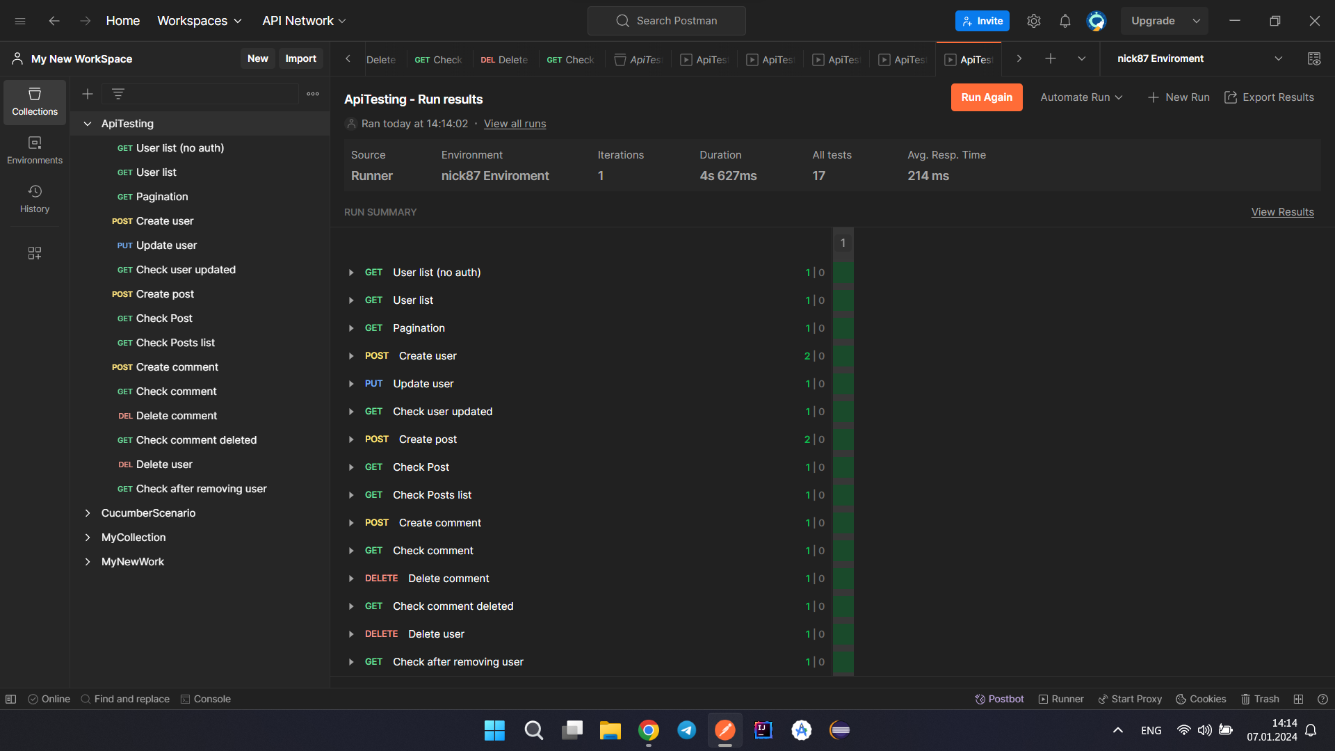Open Telegram from the taskbar

687,730
